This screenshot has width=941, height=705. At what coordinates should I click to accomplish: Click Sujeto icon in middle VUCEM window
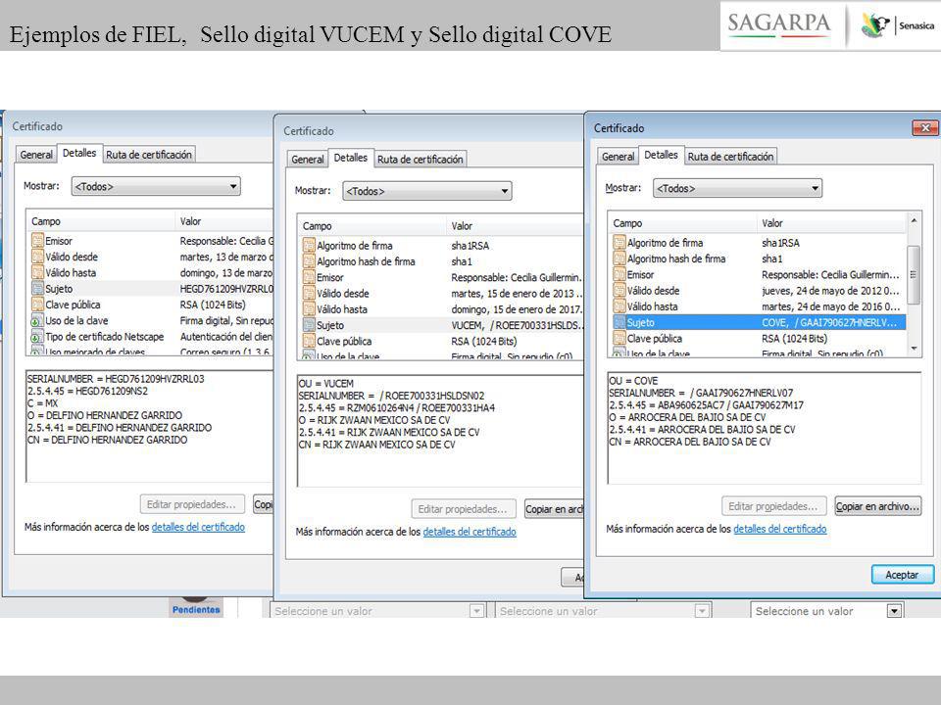309,325
